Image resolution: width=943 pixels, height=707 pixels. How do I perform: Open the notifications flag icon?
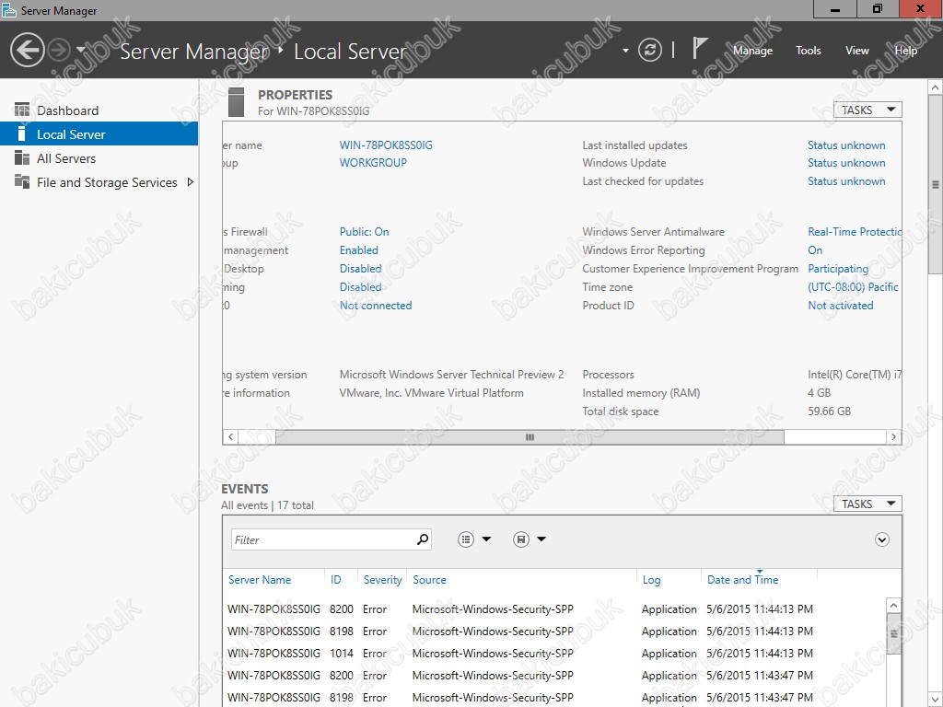coord(700,48)
